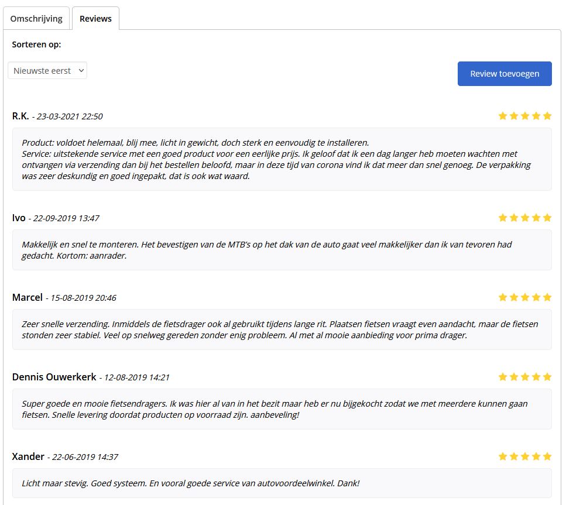Image resolution: width=566 pixels, height=505 pixels.
Task: Click the Review toevoegen button
Action: point(505,74)
